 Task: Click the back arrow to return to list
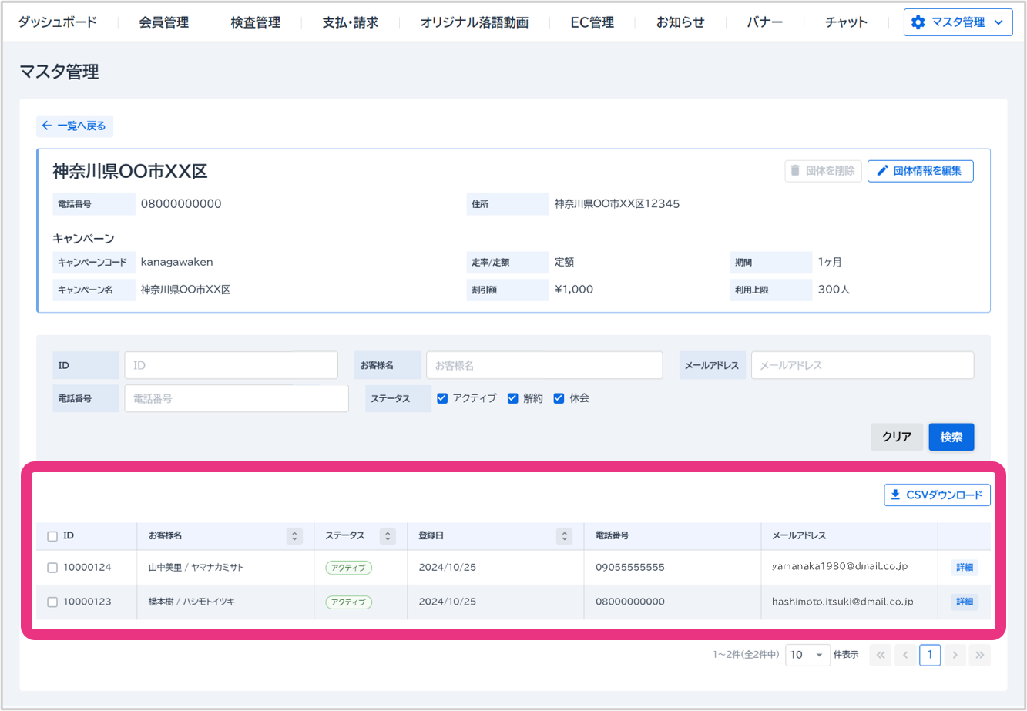(47, 126)
